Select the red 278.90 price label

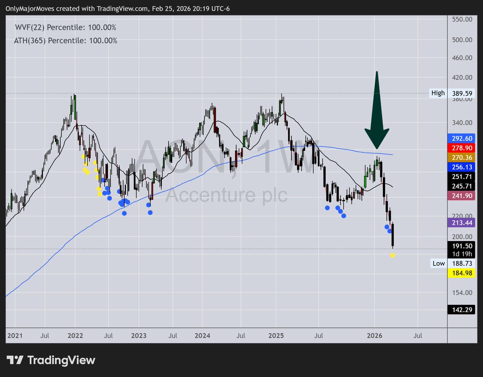(x=461, y=148)
